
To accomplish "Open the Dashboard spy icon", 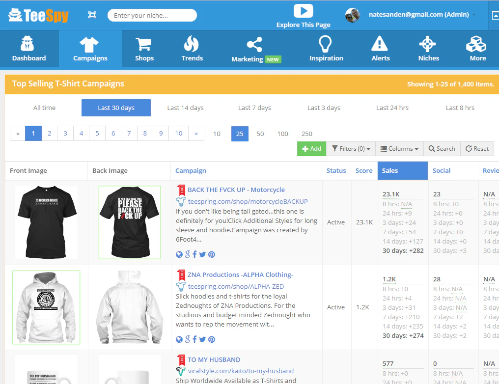I will 28,43.
